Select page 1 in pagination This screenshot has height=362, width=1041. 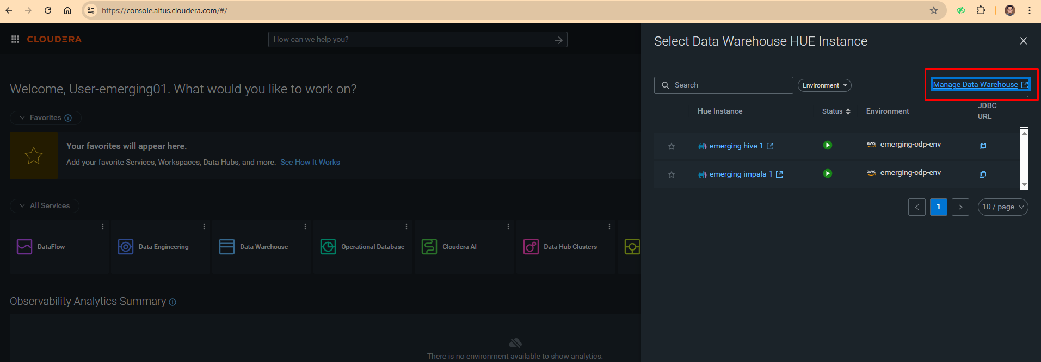coord(939,207)
